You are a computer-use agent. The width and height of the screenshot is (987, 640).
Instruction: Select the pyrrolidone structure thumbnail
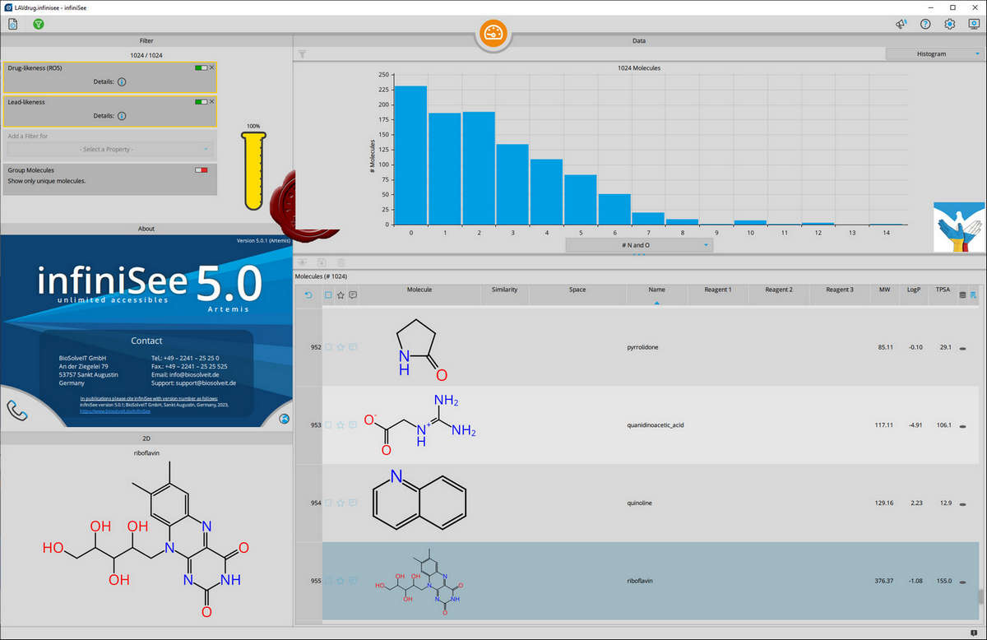pos(421,348)
